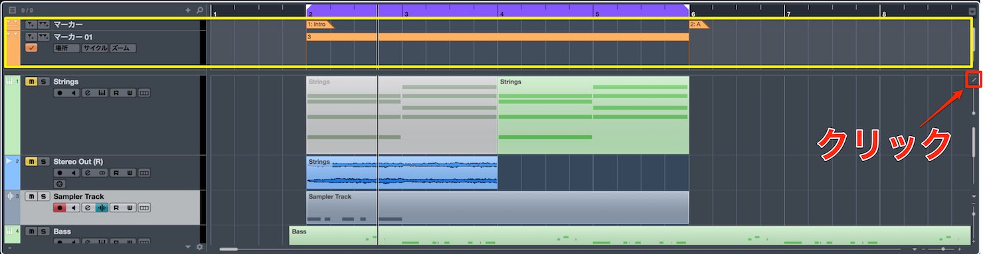The height and width of the screenshot is (254, 983).
Task: Select the Bass MIDI part
Action: [x=630, y=236]
